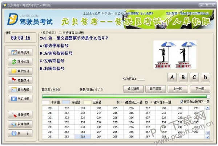Minimize the 元贝驾考 window
Screen dimensions: 218x146
tap(201, 5)
